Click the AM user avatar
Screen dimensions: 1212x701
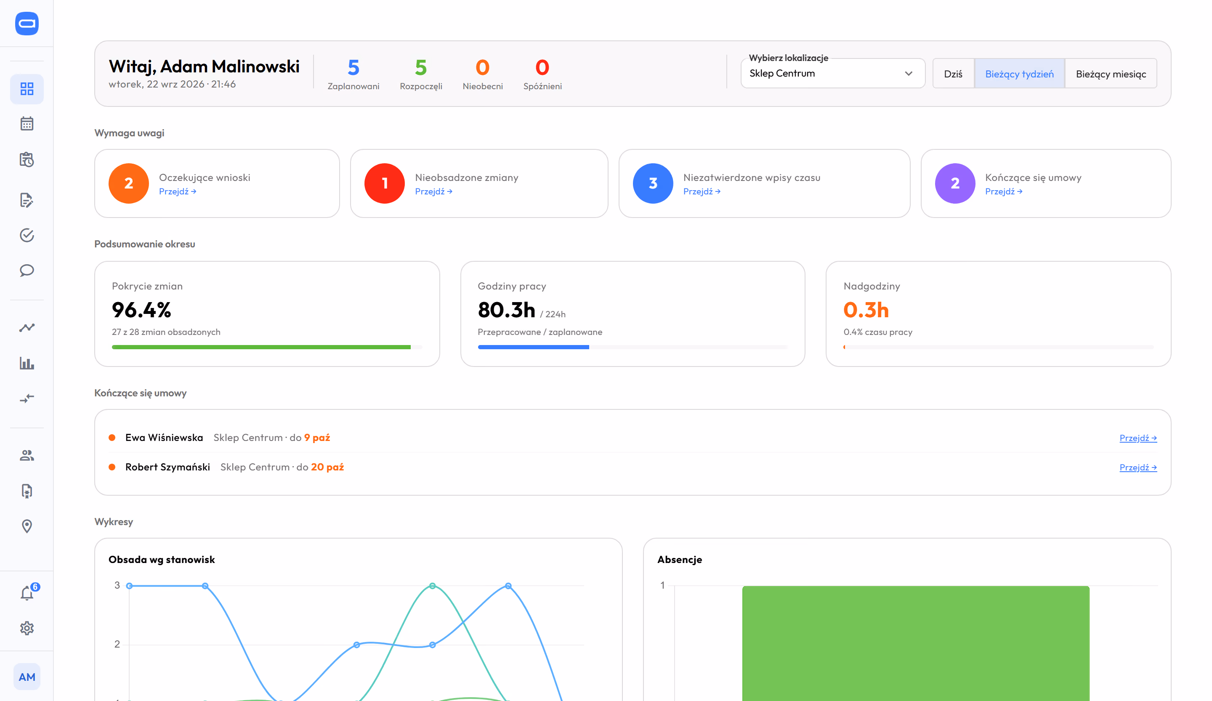pos(27,677)
